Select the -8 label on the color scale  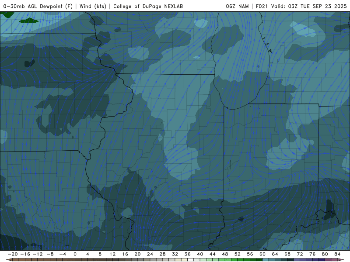click(50, 254)
